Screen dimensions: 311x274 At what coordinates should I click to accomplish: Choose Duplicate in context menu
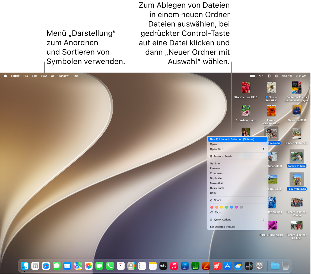pyautogui.click(x=237, y=178)
